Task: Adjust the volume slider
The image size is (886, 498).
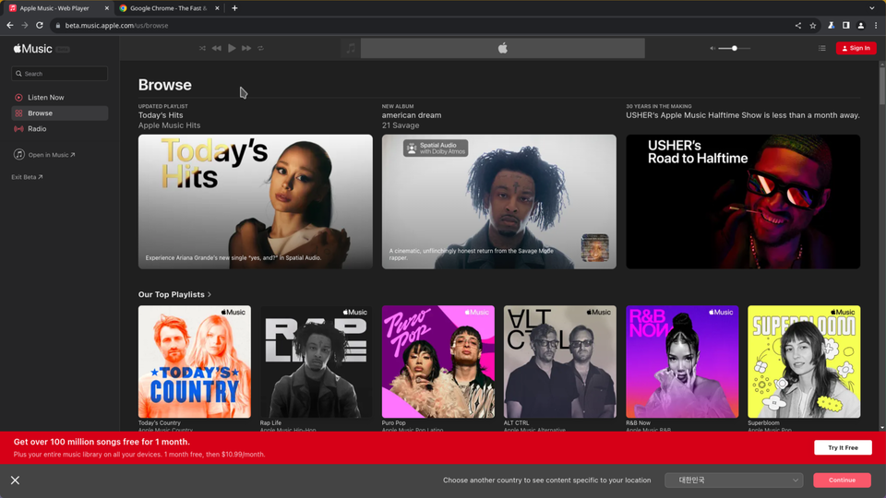Action: tap(734, 49)
